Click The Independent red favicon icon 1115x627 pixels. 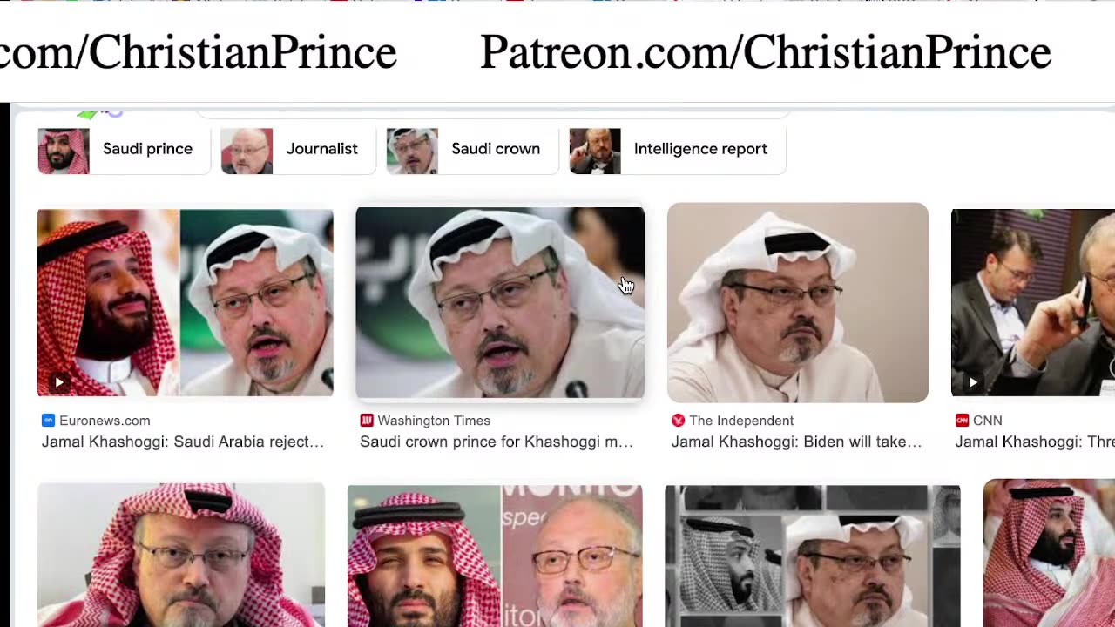coord(678,421)
